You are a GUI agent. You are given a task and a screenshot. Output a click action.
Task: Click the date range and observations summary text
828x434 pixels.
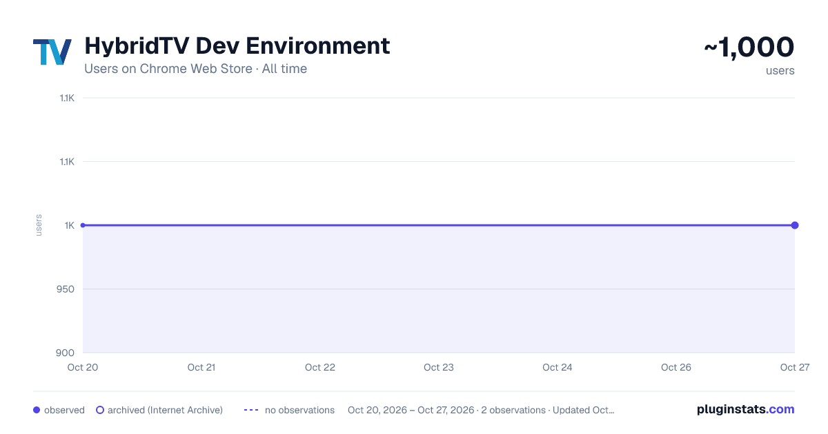click(481, 410)
